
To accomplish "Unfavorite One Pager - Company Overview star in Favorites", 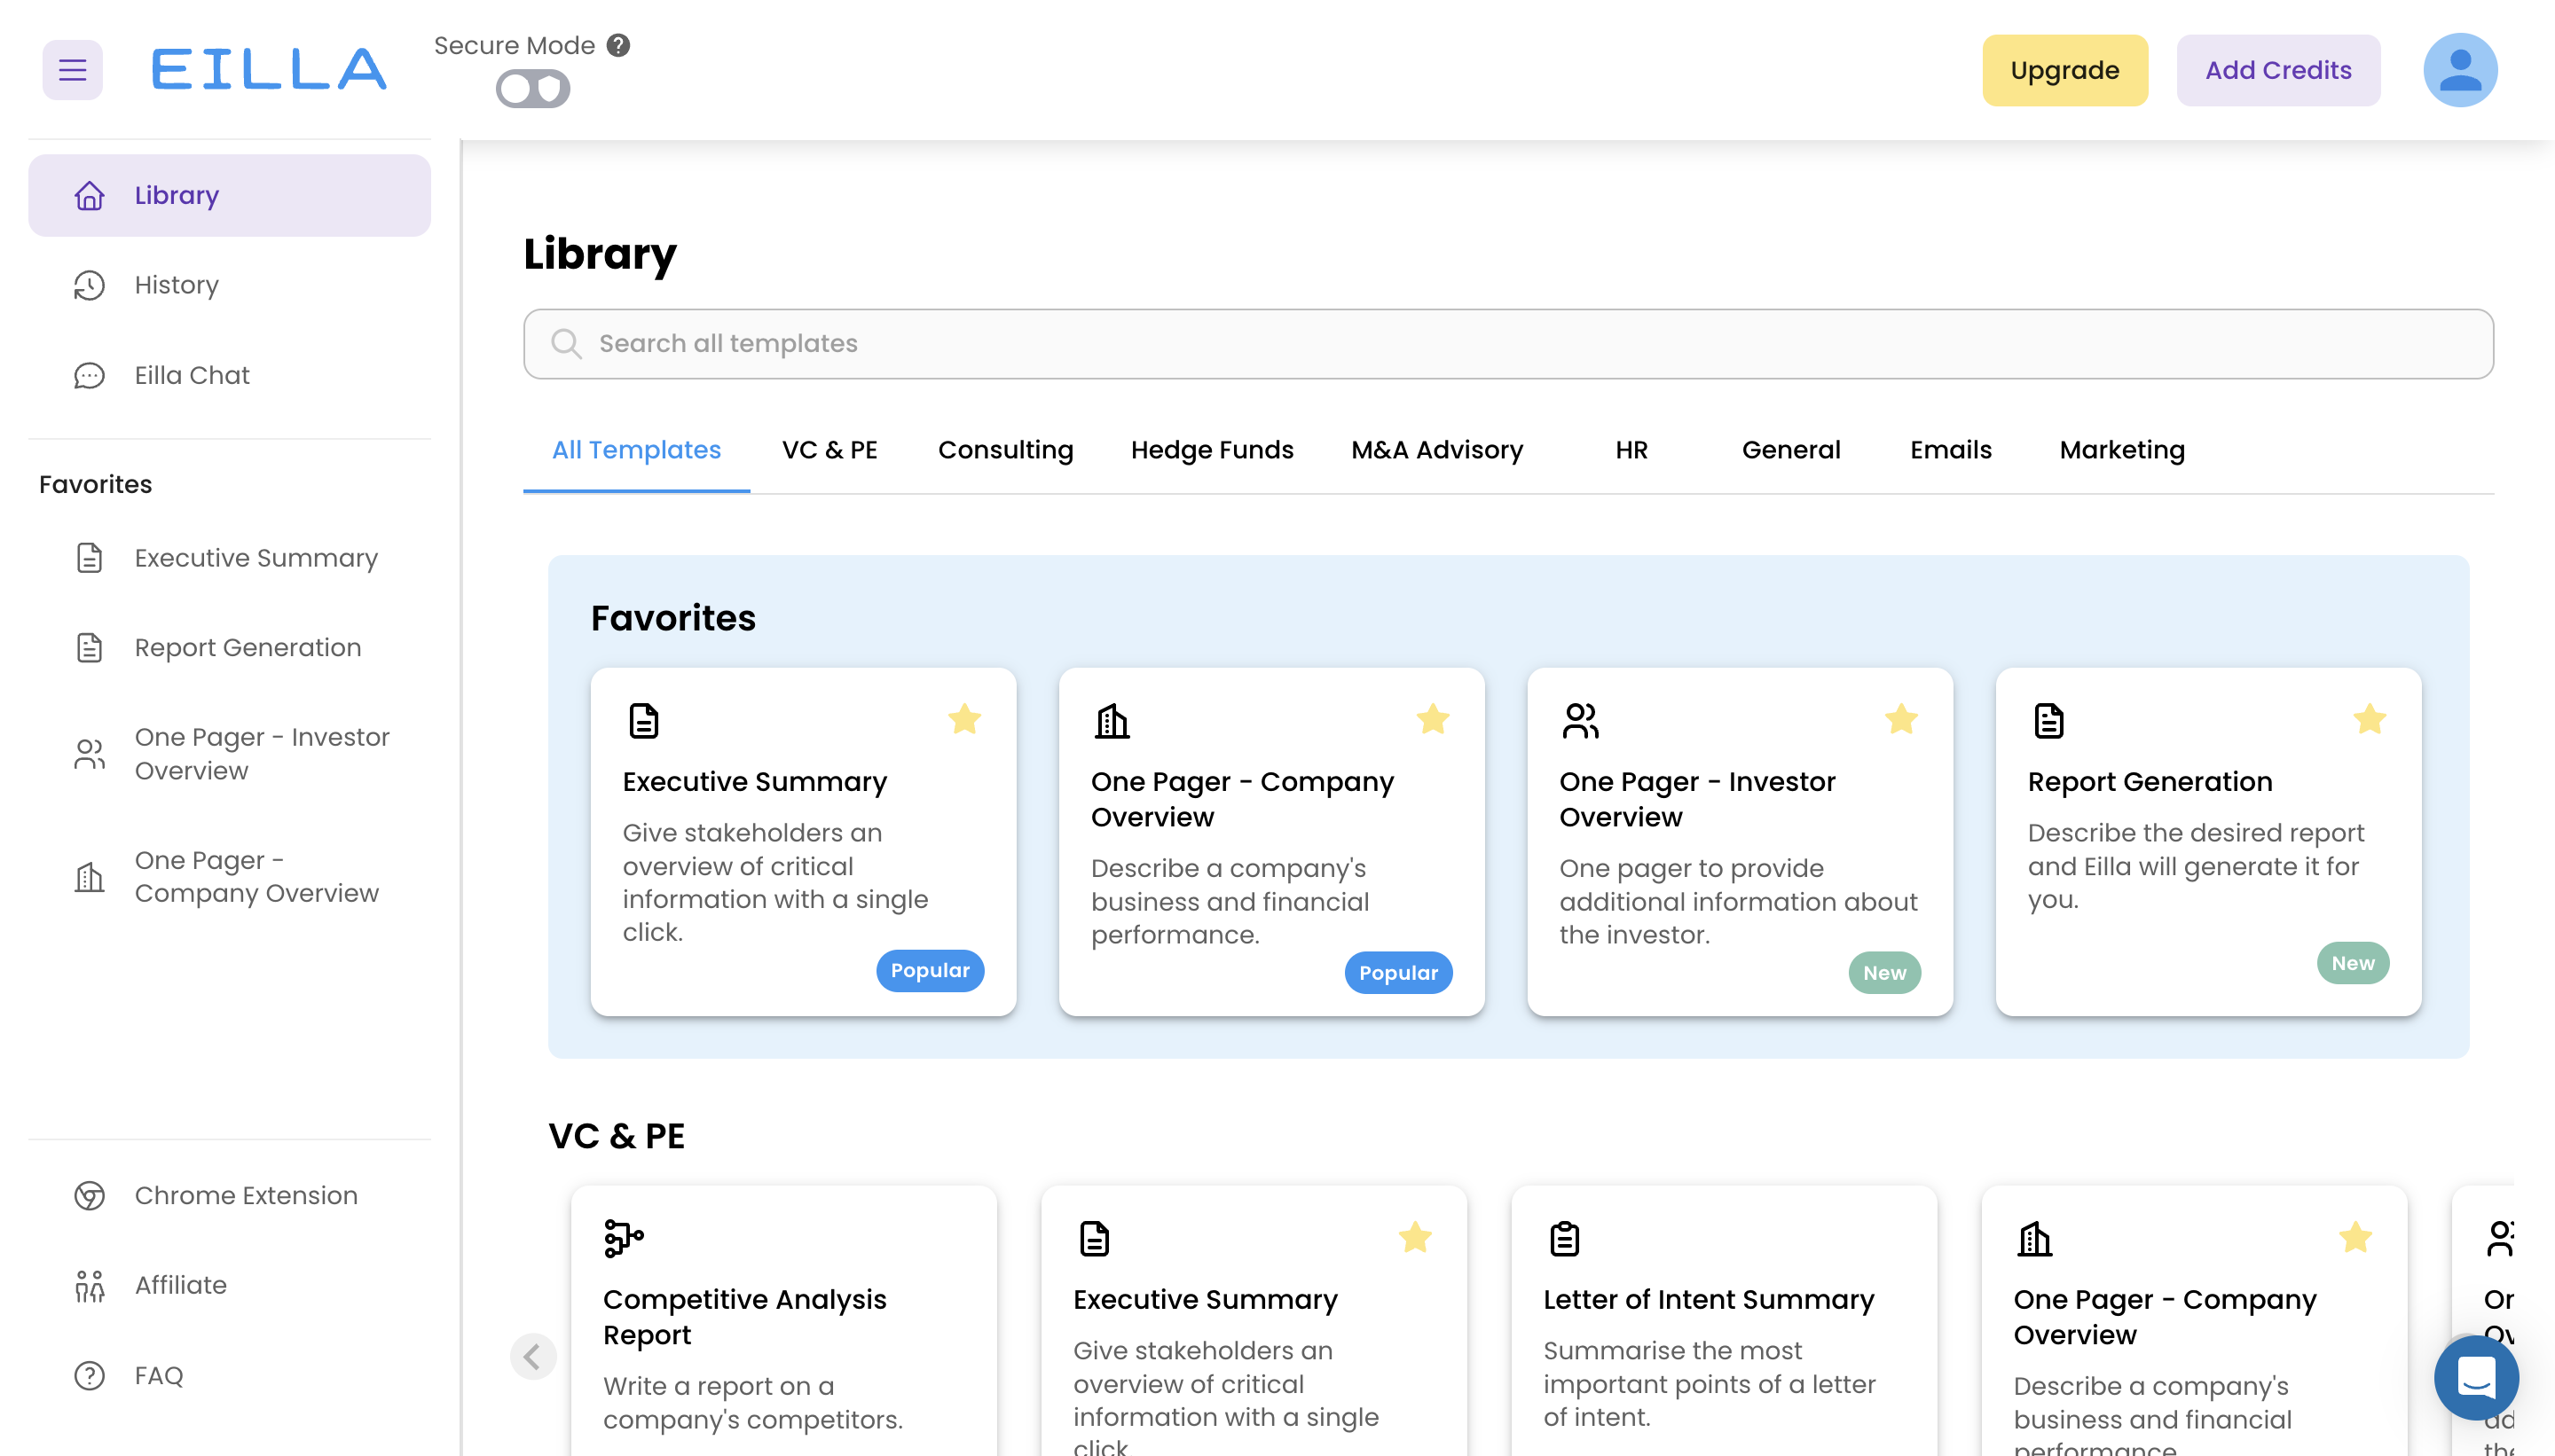I will (x=1433, y=719).
